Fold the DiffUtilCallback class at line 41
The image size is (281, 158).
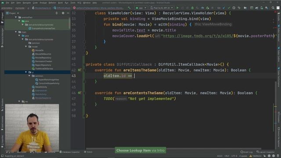84,65
